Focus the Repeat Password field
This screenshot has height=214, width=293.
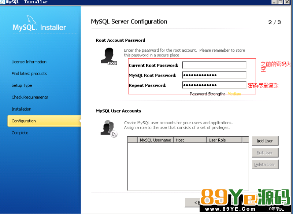point(214,85)
